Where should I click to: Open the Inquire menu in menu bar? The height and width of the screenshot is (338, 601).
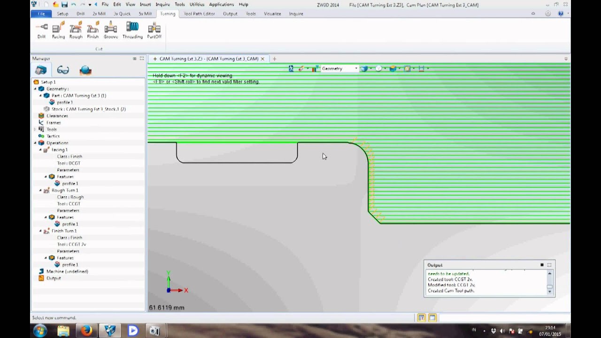162,5
